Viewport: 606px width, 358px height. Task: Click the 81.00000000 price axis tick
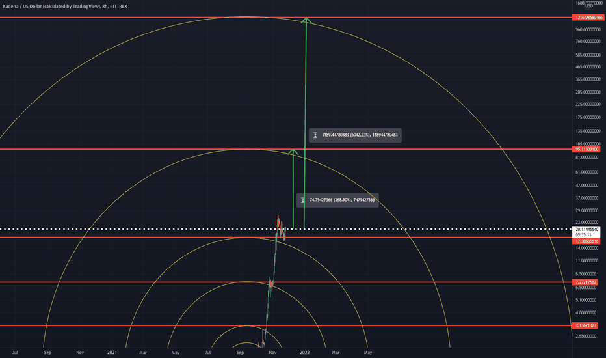point(586,158)
